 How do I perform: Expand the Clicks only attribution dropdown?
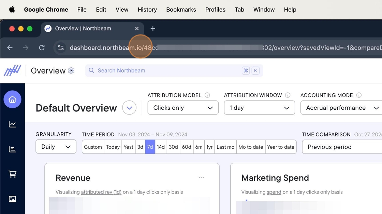point(183,108)
